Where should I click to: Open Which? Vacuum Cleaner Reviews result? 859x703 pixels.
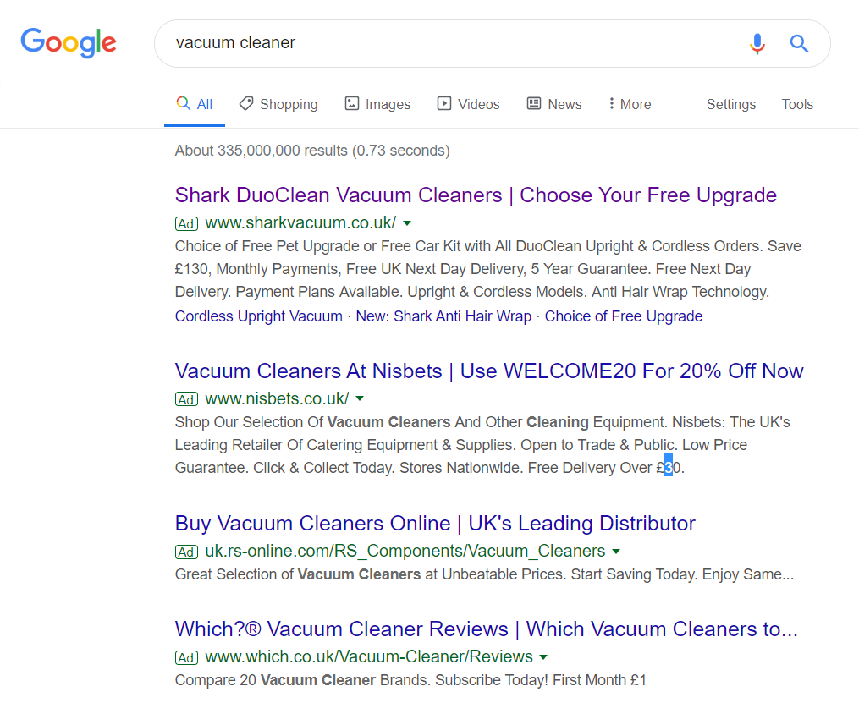[487, 629]
